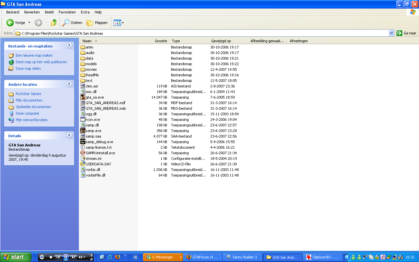Click the network signal tray icon
Image resolution: width=419 pixels, height=262 pixels.
tap(365, 257)
